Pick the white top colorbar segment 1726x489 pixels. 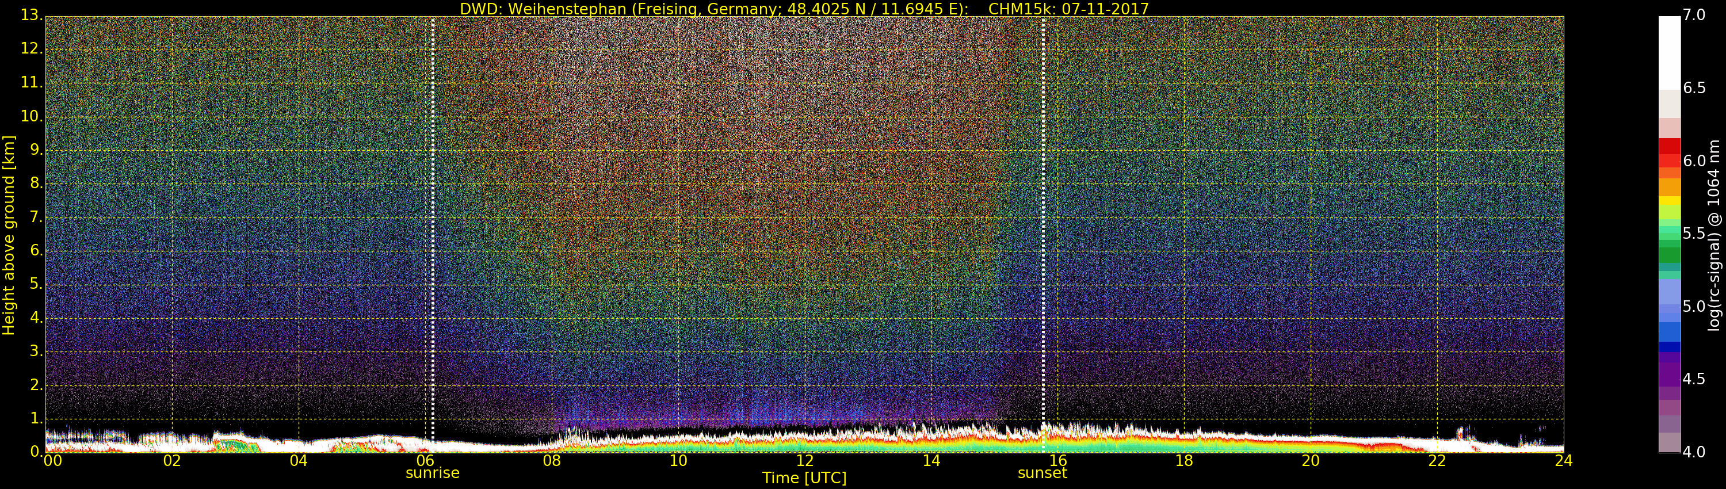click(1669, 52)
